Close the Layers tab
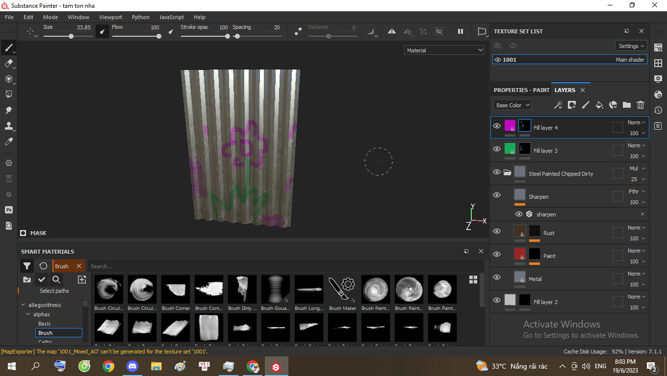 [583, 90]
